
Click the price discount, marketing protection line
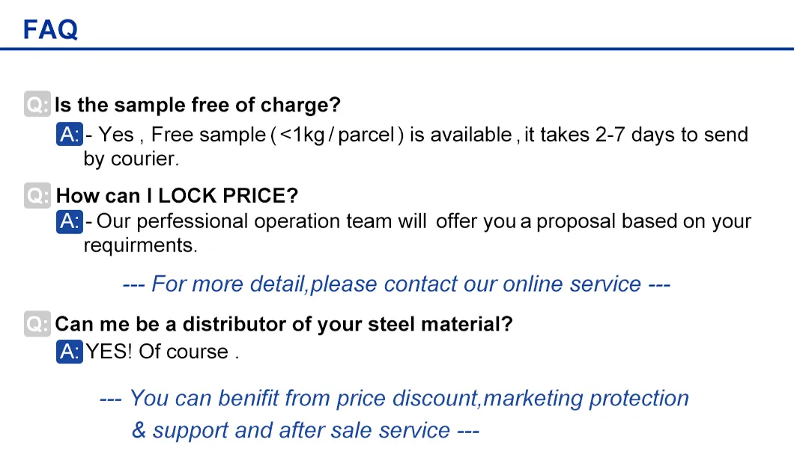[394, 398]
